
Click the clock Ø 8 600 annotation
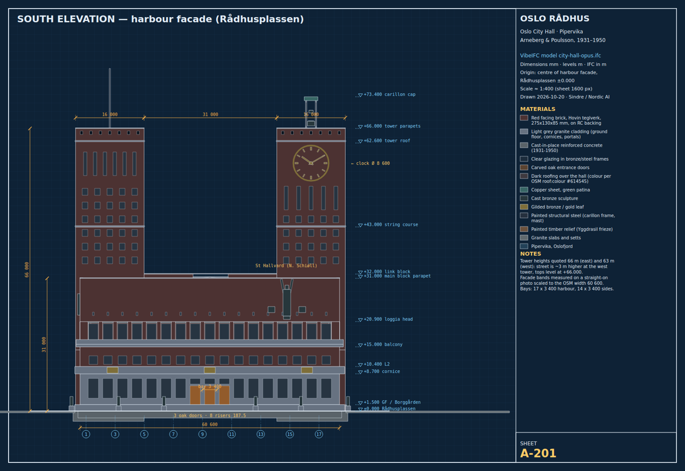[370, 164]
